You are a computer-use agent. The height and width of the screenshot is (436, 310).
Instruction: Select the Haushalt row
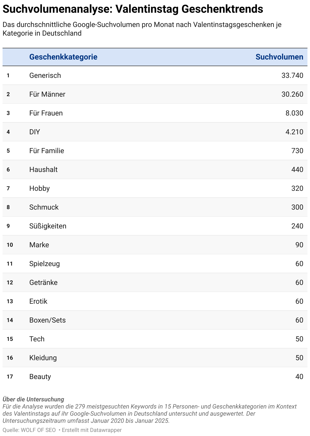[x=155, y=169]
